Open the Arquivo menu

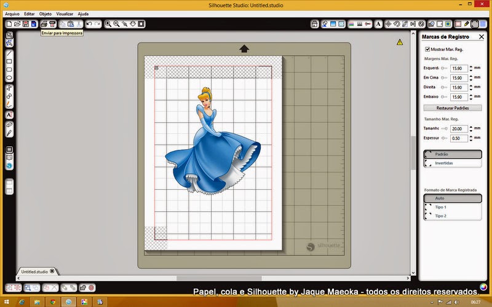[x=12, y=14]
